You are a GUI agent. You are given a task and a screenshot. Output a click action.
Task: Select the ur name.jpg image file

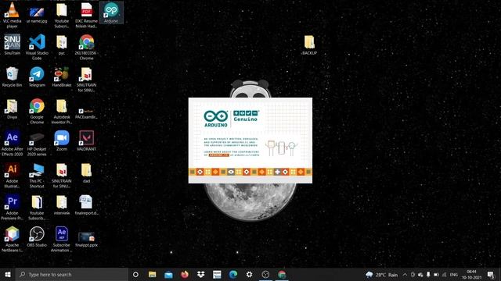(x=37, y=15)
